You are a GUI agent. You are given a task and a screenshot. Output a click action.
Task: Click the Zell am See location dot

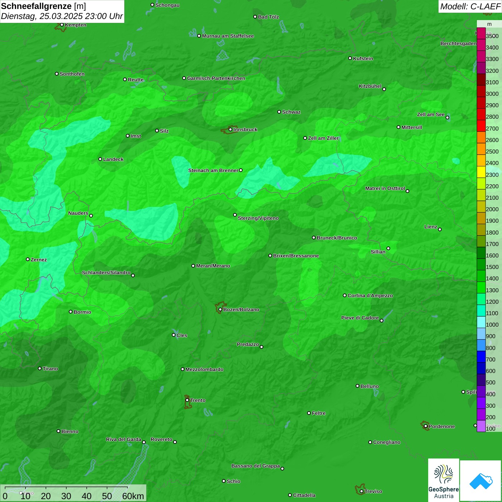click(x=447, y=118)
